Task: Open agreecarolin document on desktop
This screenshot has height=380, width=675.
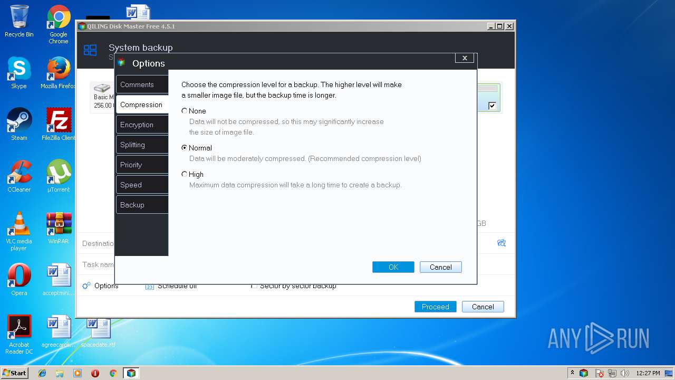Action: (59, 331)
